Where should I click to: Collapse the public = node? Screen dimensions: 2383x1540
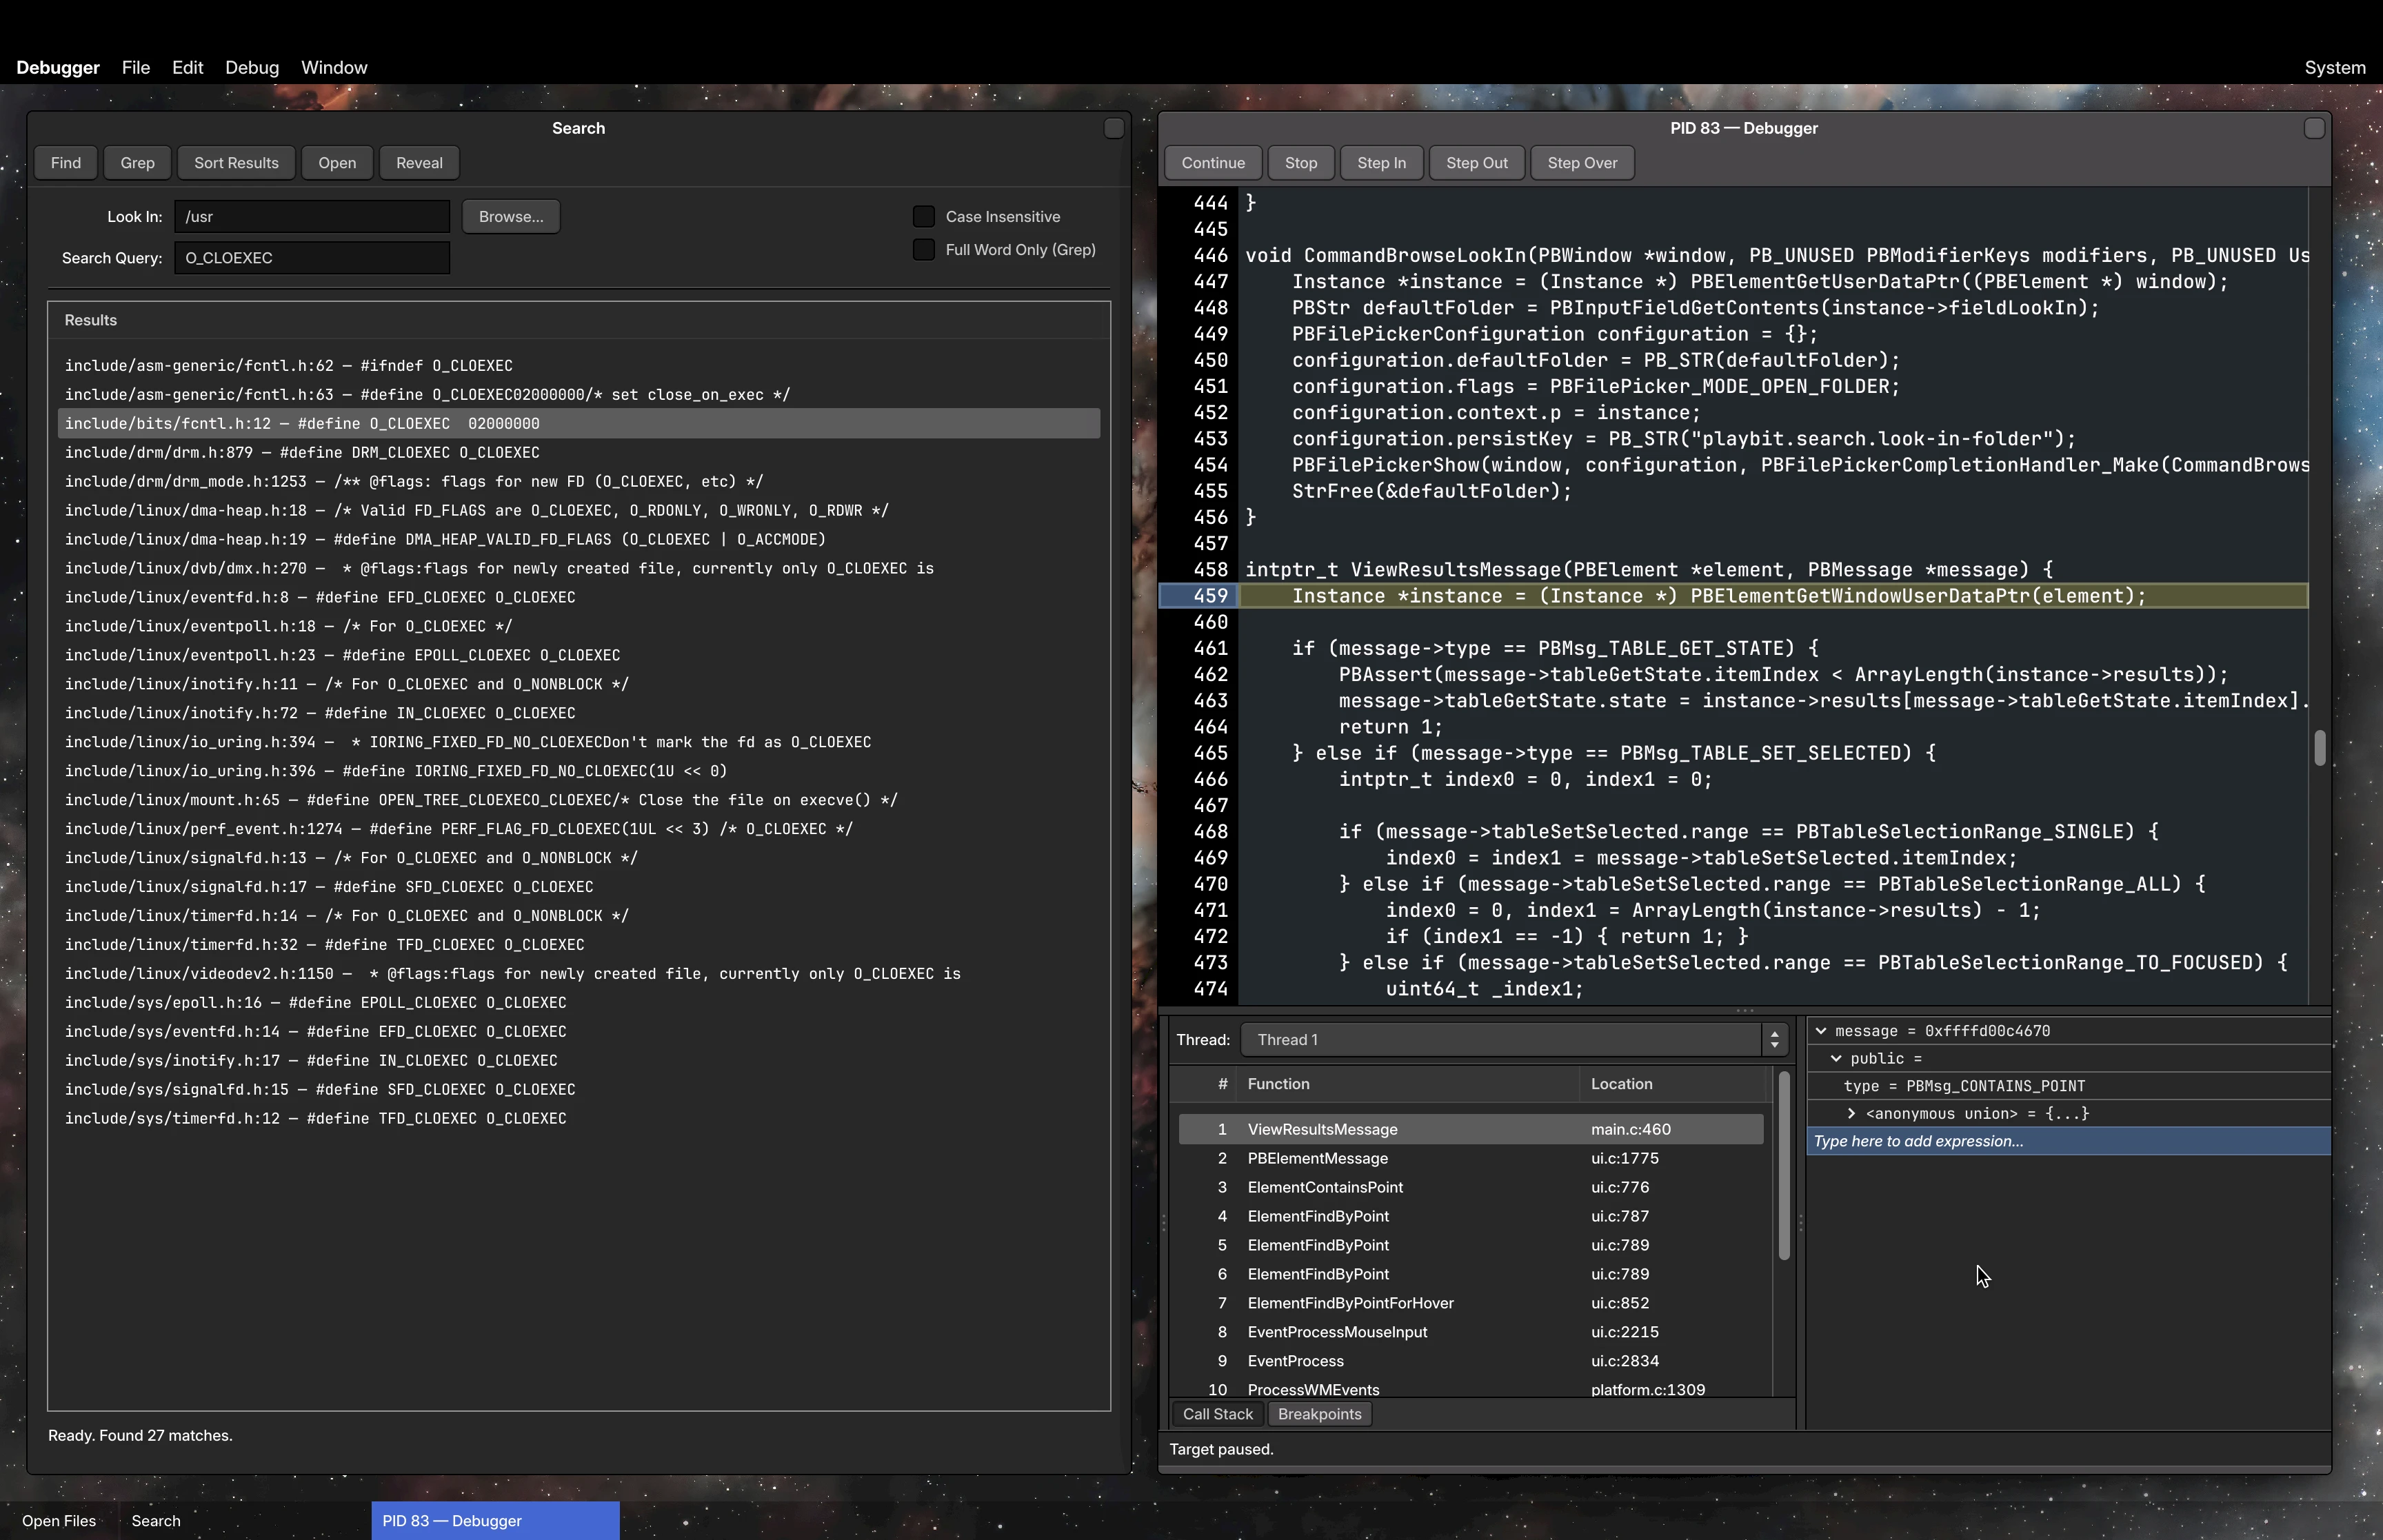tap(1836, 1059)
